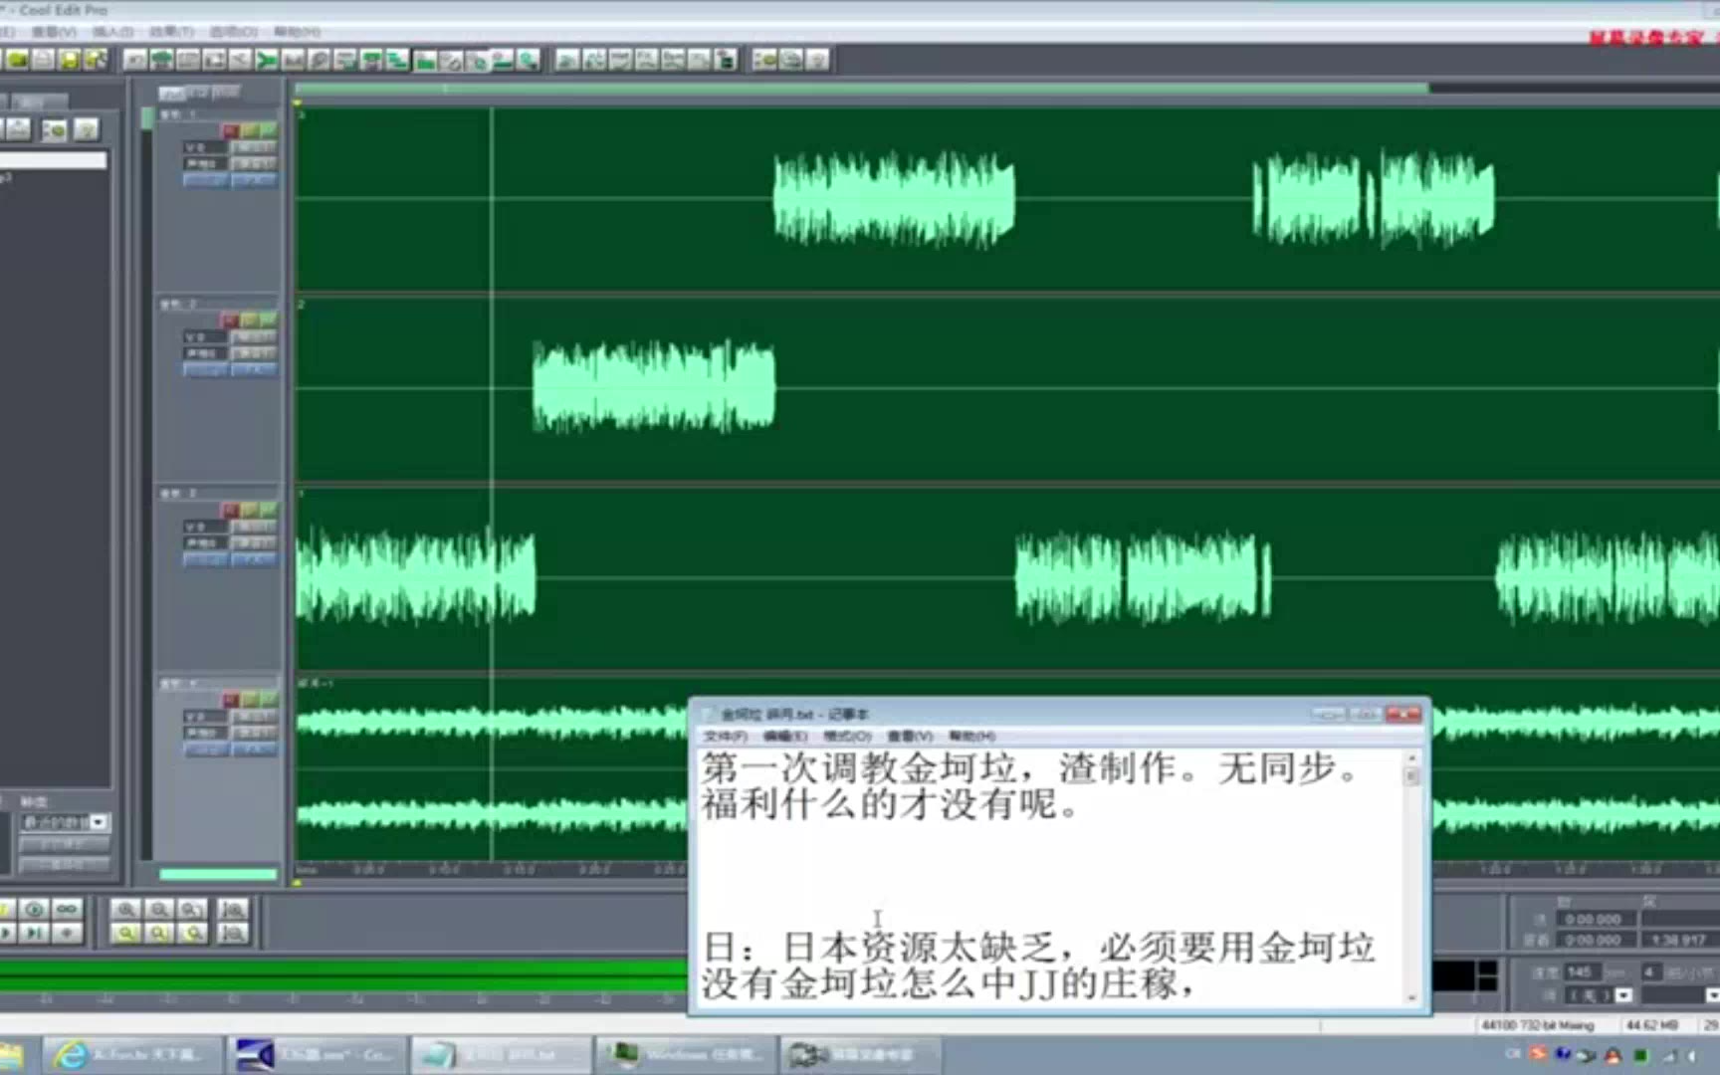
Task: Click the green arrow icon in main toolbar
Action: pos(266,60)
